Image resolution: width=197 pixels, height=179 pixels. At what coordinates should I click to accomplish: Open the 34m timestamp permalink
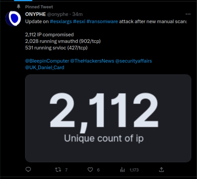coord(77,14)
